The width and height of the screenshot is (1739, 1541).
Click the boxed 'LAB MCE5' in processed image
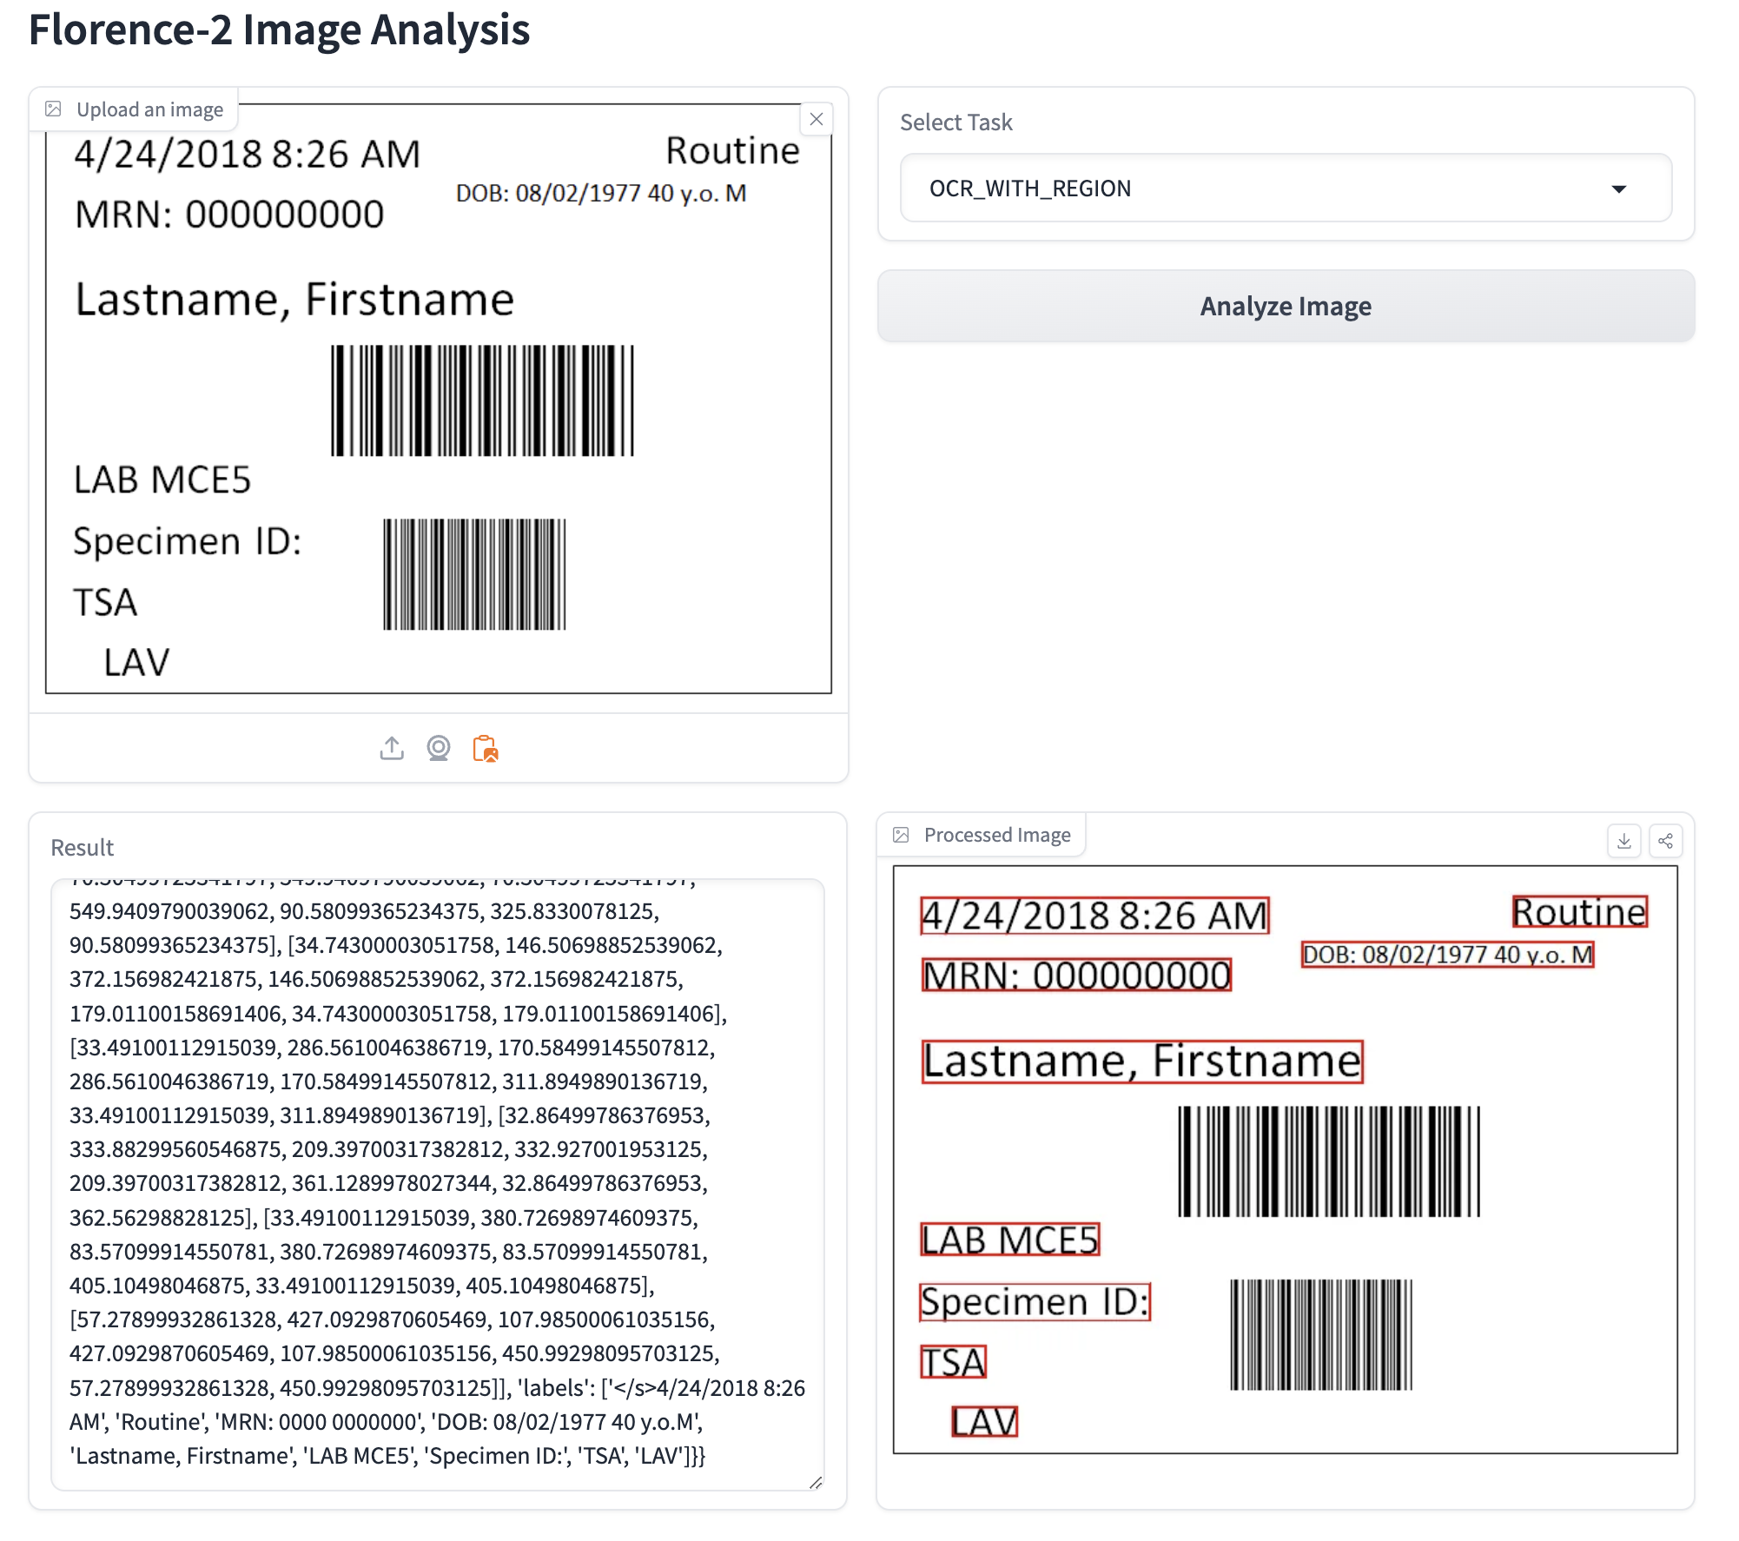click(1010, 1240)
